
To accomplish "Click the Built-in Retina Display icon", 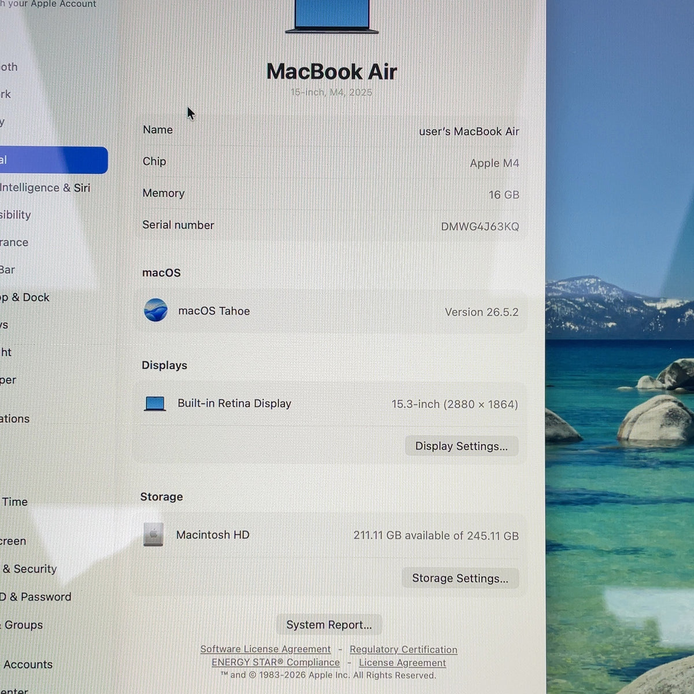I will click(155, 404).
